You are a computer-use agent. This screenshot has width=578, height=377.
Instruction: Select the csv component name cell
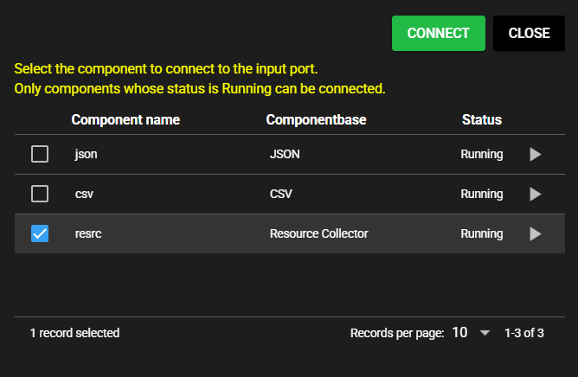[84, 194]
